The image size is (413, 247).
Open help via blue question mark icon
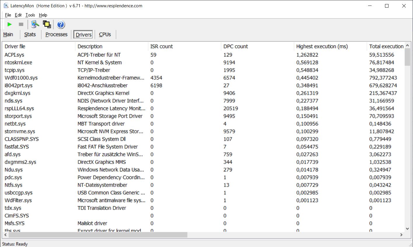[x=61, y=25]
